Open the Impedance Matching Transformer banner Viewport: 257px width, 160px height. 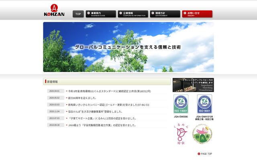click(193, 85)
